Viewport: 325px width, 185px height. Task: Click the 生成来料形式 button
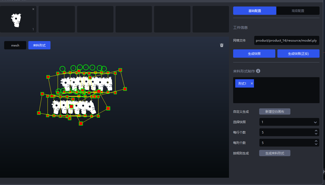click(275, 153)
